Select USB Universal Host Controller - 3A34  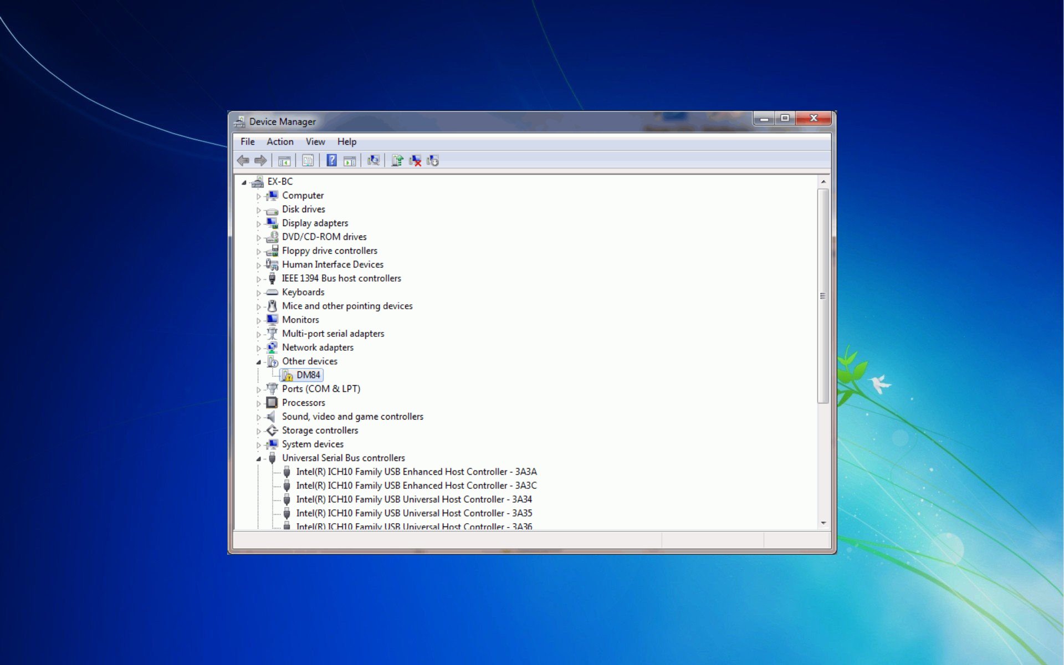414,499
